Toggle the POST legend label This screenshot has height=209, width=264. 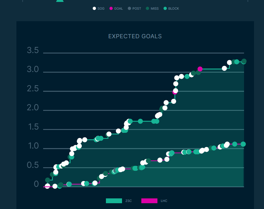tap(137, 9)
